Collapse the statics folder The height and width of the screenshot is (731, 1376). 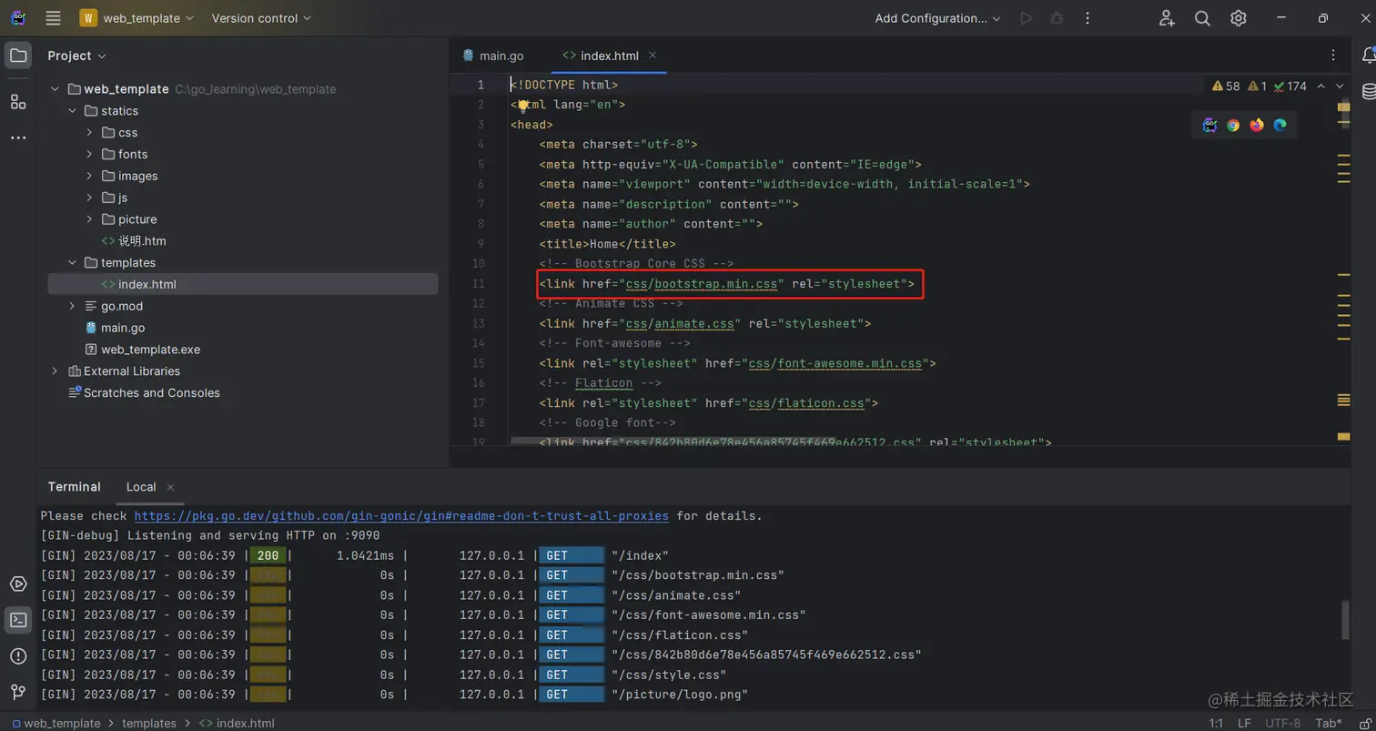72,111
